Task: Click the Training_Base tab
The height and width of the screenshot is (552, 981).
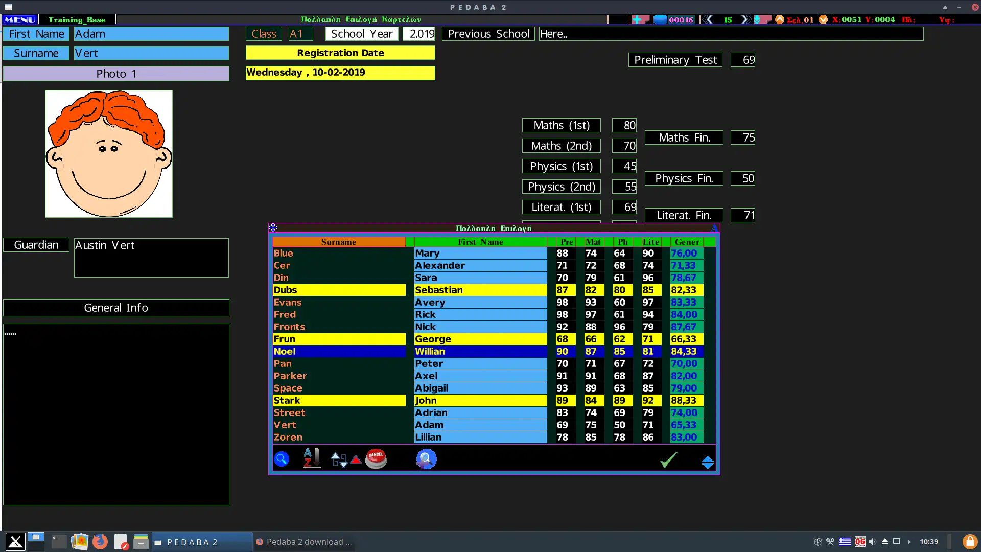Action: click(77, 19)
